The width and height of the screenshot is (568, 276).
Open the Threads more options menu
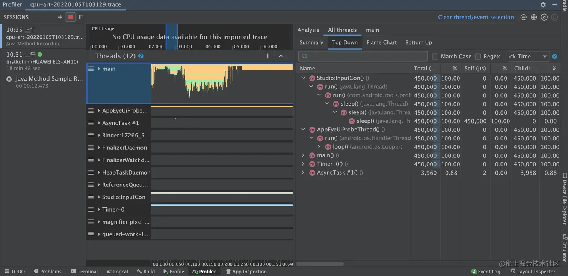tap(268, 56)
